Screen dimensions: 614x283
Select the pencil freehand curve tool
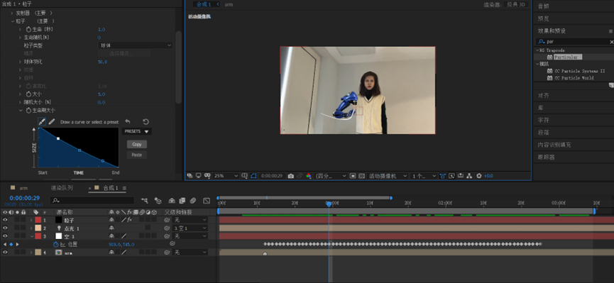pos(51,122)
